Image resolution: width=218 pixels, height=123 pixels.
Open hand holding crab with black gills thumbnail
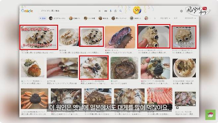pyautogui.click(x=155, y=68)
